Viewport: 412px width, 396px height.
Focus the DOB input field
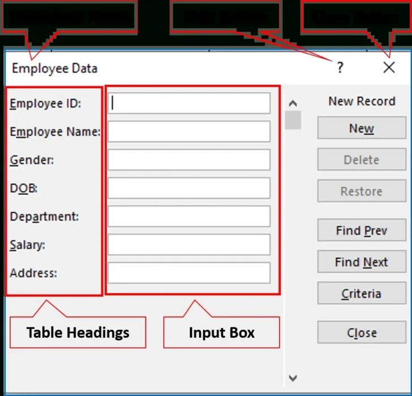pos(189,188)
